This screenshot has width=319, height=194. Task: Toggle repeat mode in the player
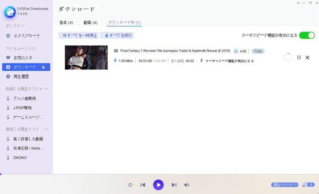pyautogui.click(x=130, y=185)
